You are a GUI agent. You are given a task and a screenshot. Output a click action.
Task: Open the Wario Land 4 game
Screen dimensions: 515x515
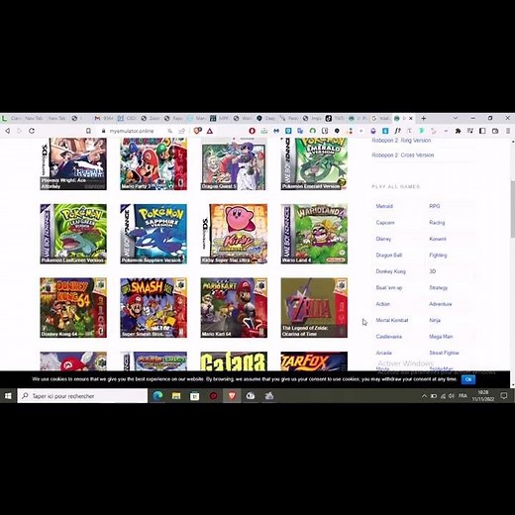314,234
